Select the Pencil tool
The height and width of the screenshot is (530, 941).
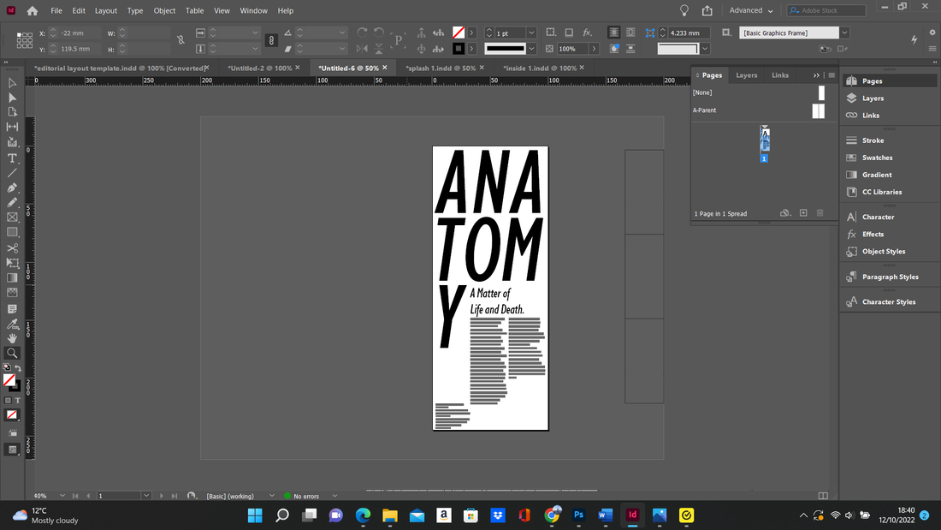point(12,203)
